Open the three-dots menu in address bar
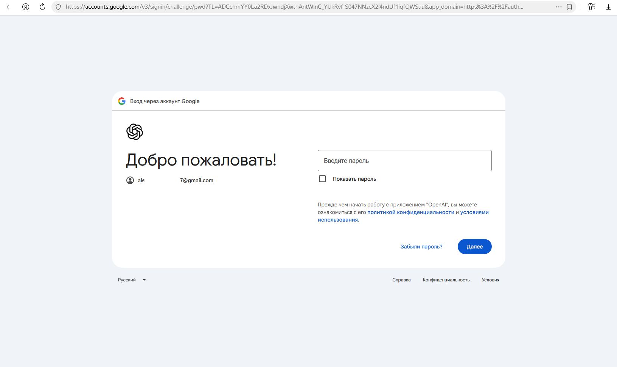Viewport: 617px width, 367px height. tap(559, 7)
